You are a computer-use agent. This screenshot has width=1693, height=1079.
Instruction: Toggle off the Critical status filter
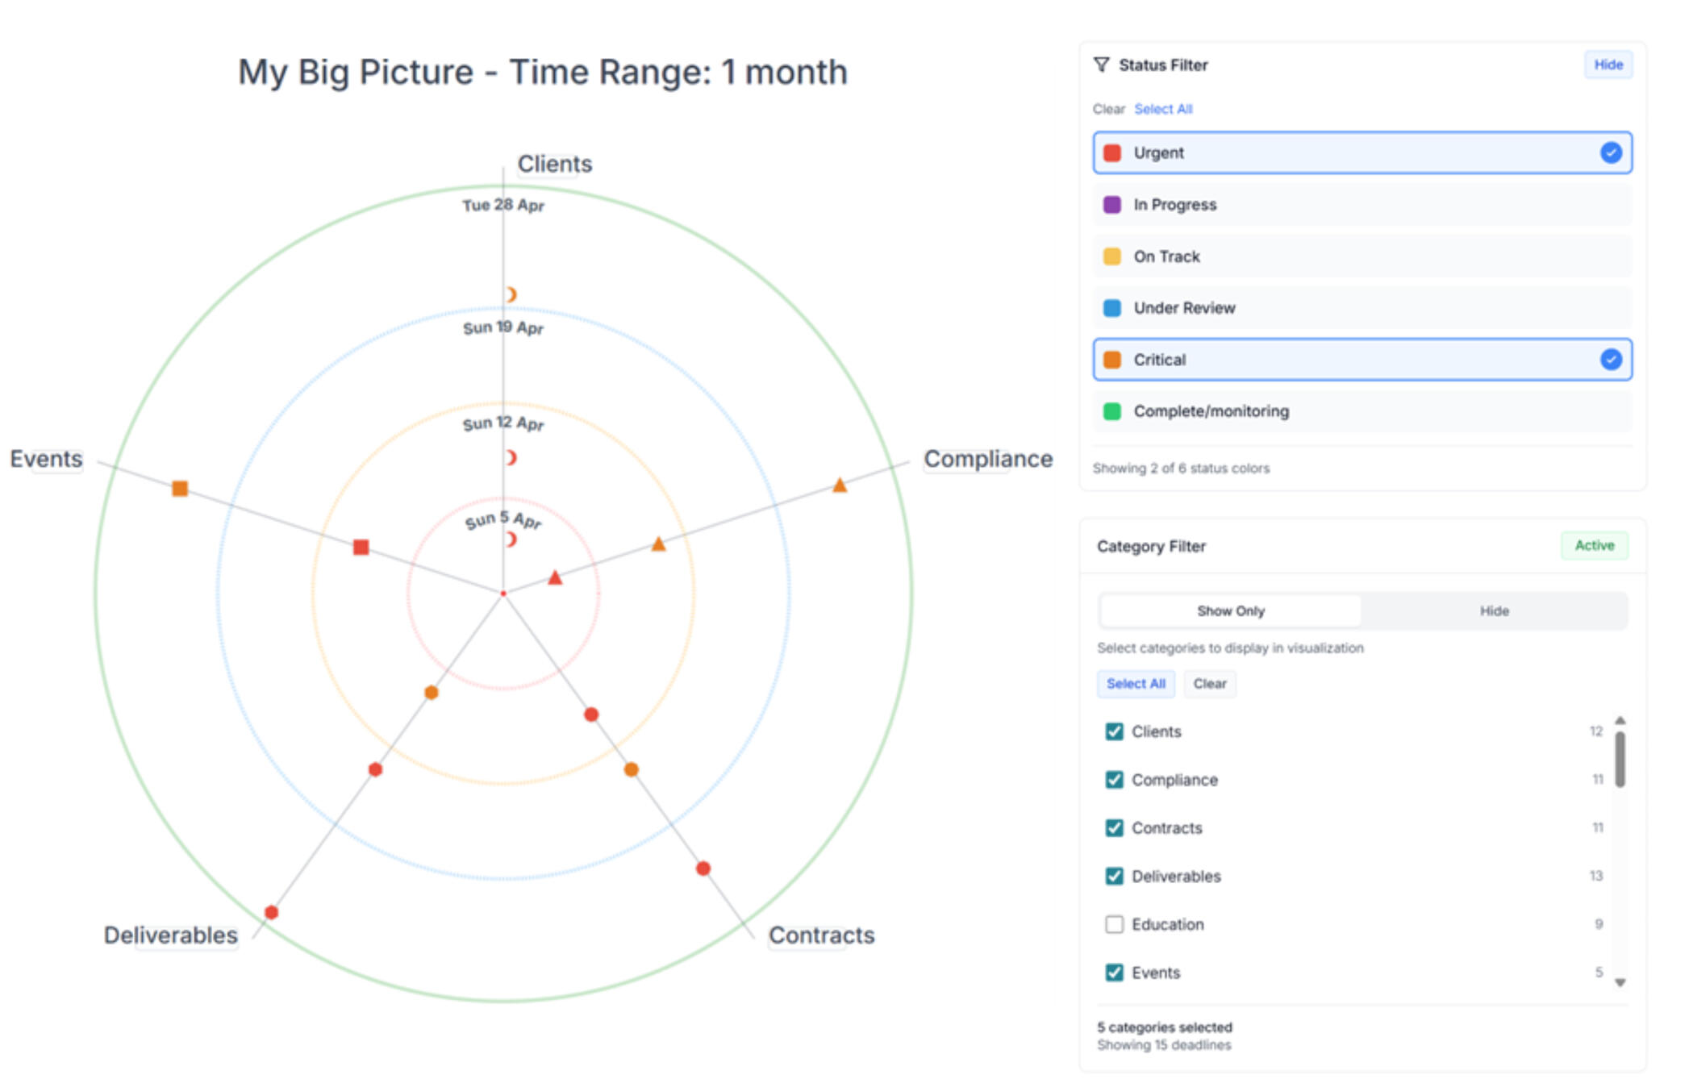(1361, 360)
